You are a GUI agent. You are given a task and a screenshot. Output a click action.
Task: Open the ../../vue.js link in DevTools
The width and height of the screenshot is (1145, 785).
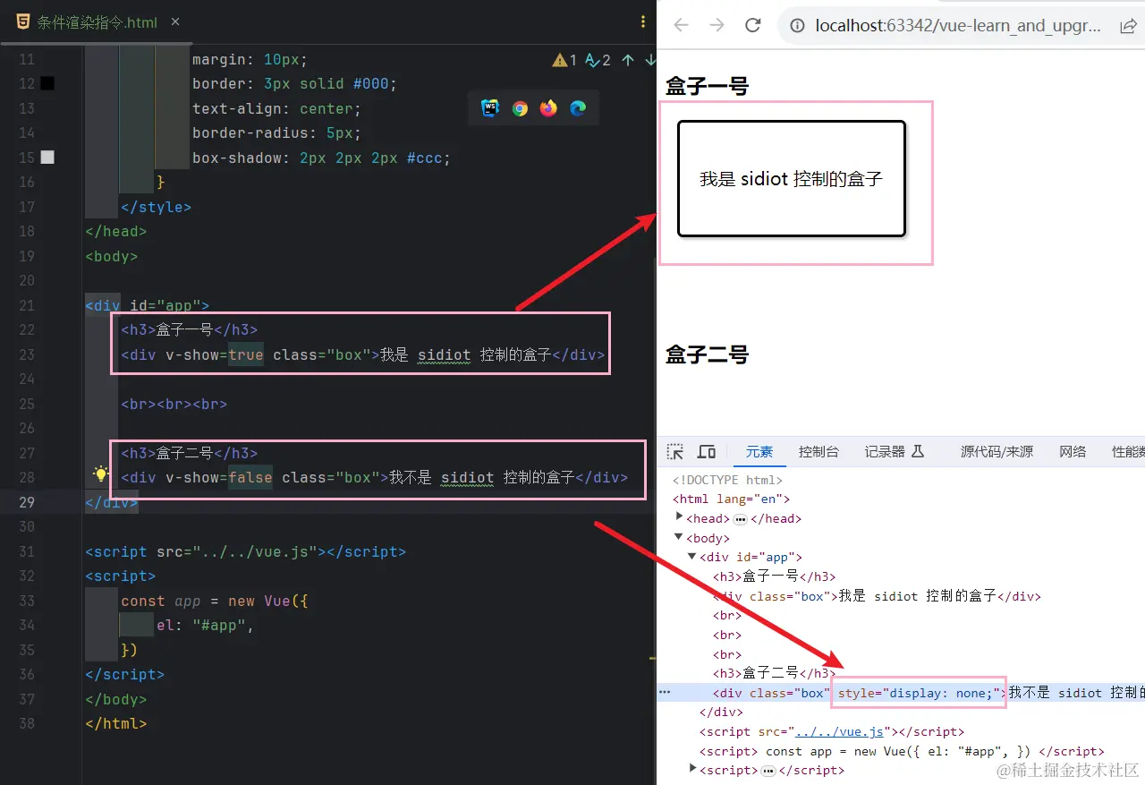coord(840,731)
